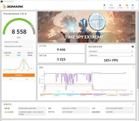
Task: Open the monitoring panel three-dot menu
Action: click(133, 67)
